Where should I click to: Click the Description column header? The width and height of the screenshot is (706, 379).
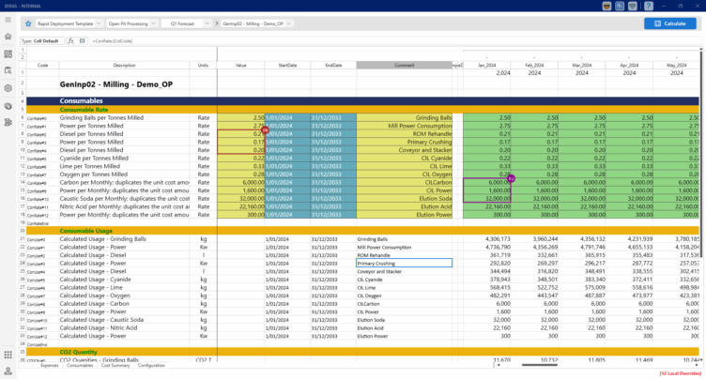click(124, 66)
